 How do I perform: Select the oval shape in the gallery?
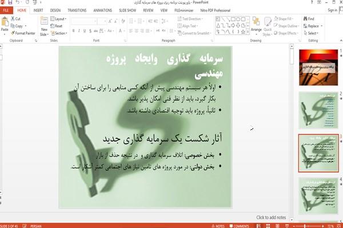click(238, 19)
